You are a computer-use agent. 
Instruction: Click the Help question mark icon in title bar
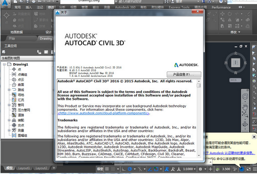(x=221, y=1)
